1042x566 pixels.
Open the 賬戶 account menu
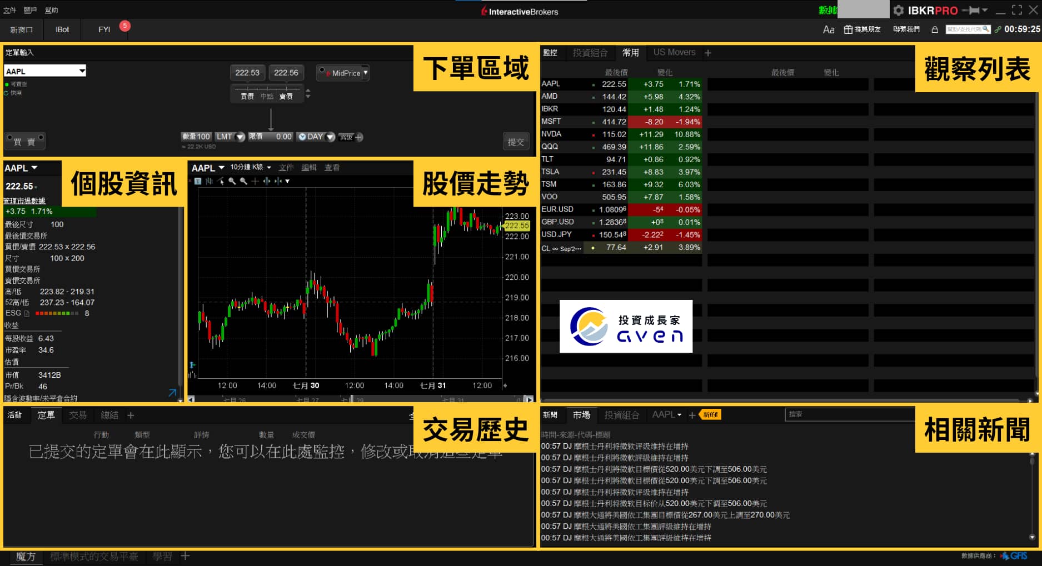click(30, 10)
